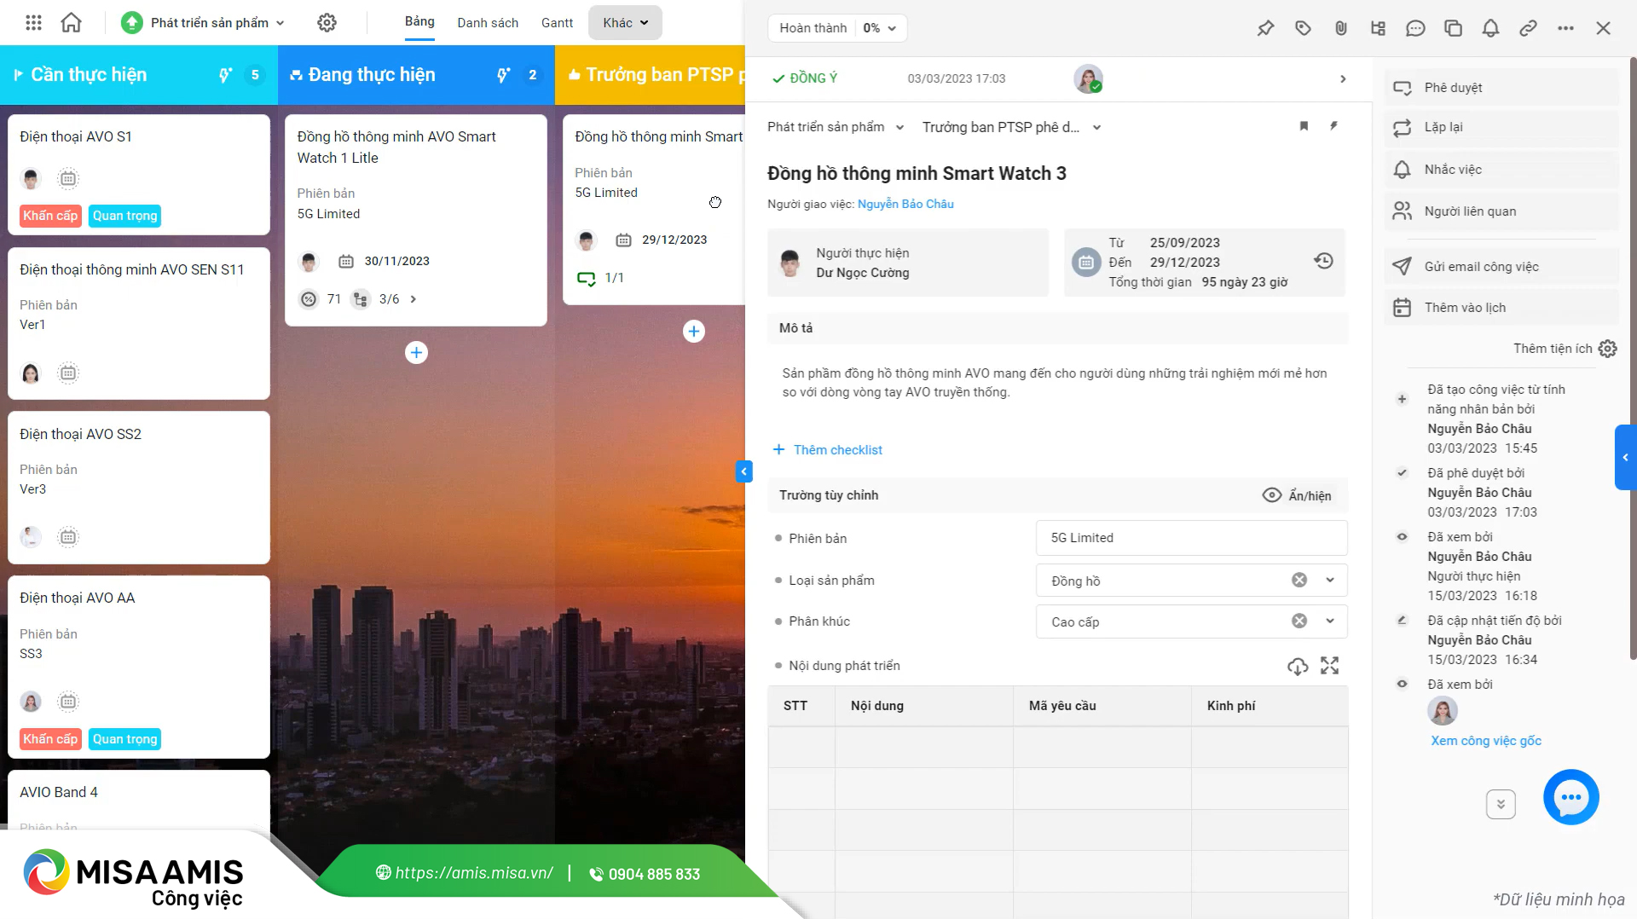
Task: Toggle Ẩn/hiện custom fields visibility
Action: (1297, 495)
